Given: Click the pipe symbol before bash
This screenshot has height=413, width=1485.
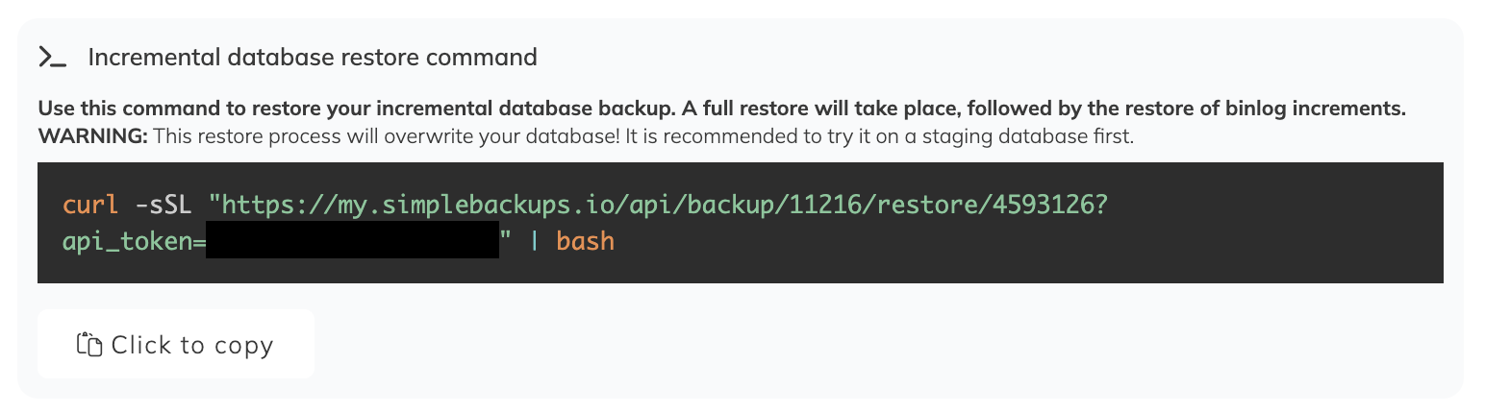Looking at the screenshot, I should 535,240.
